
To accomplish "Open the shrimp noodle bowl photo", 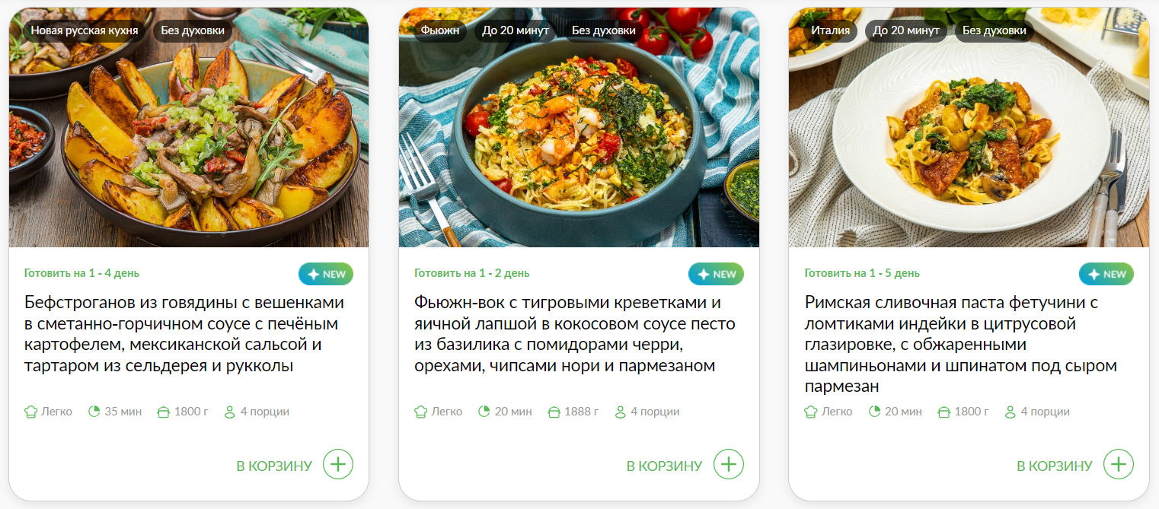I will pos(579,127).
